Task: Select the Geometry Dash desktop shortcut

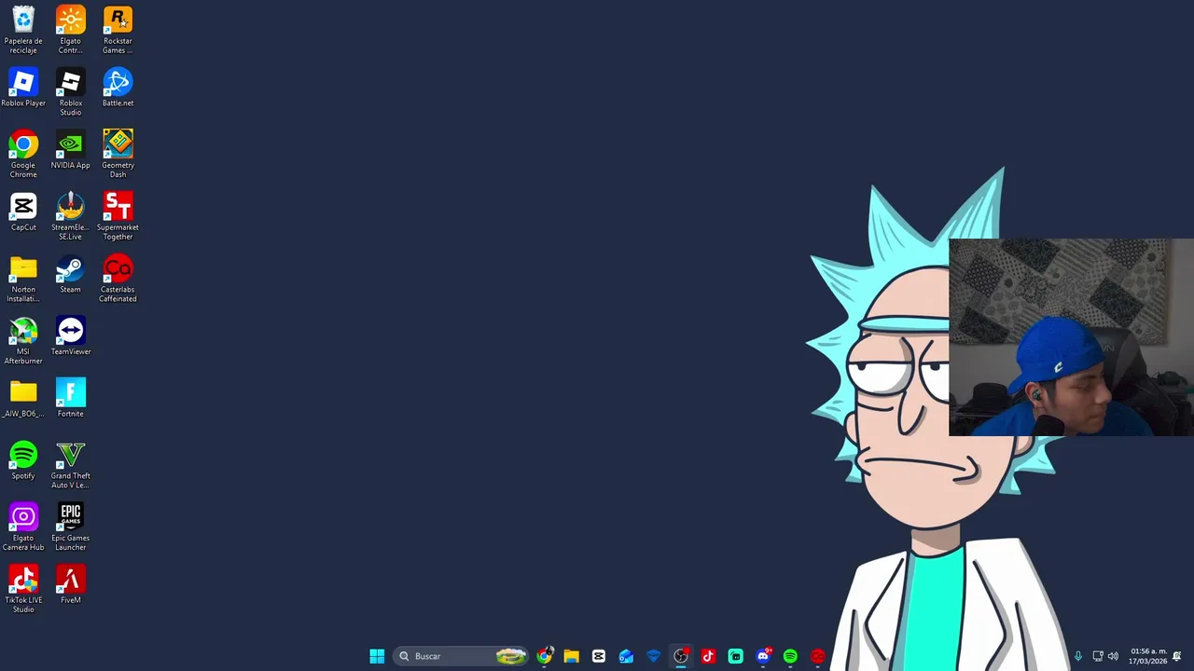Action: [x=118, y=155]
